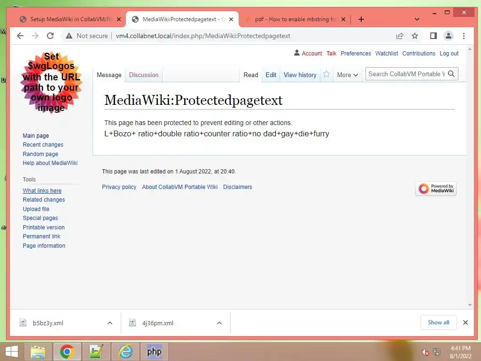Open Chrome three-dot menu

[x=464, y=36]
